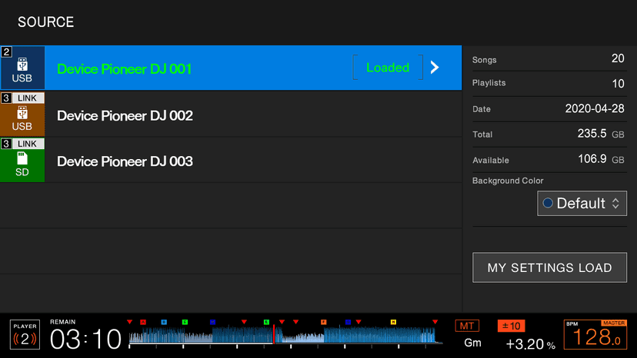This screenshot has width=637, height=358.
Task: Click the PLAYER 2 indicator
Action: [x=25, y=334]
